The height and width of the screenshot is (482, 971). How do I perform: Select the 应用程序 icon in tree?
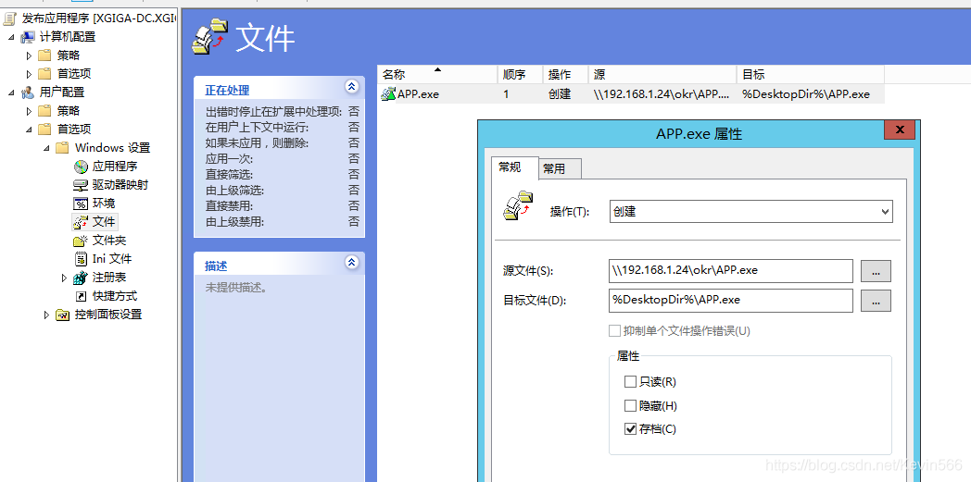[82, 167]
